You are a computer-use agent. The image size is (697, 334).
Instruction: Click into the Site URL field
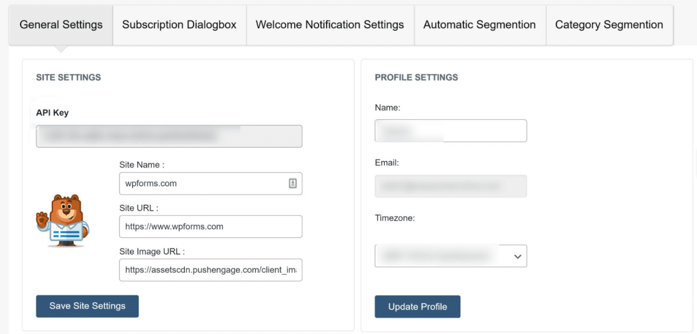(x=210, y=227)
